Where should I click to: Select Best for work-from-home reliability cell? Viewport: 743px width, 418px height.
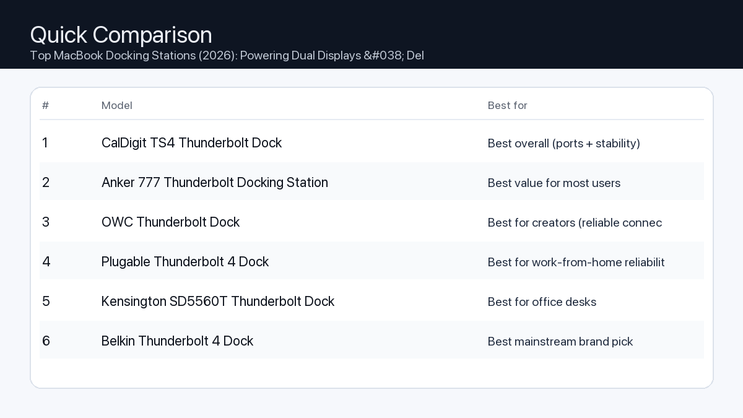[576, 262]
